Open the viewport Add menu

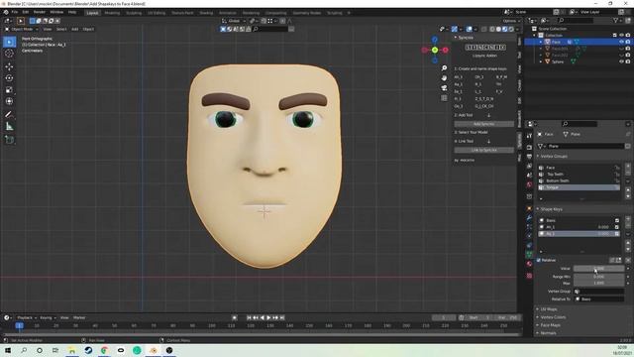[75, 29]
